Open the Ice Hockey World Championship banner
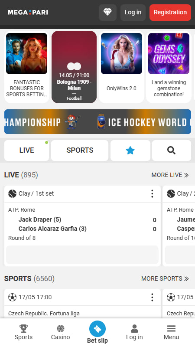195x347 pixels. [x=98, y=122]
